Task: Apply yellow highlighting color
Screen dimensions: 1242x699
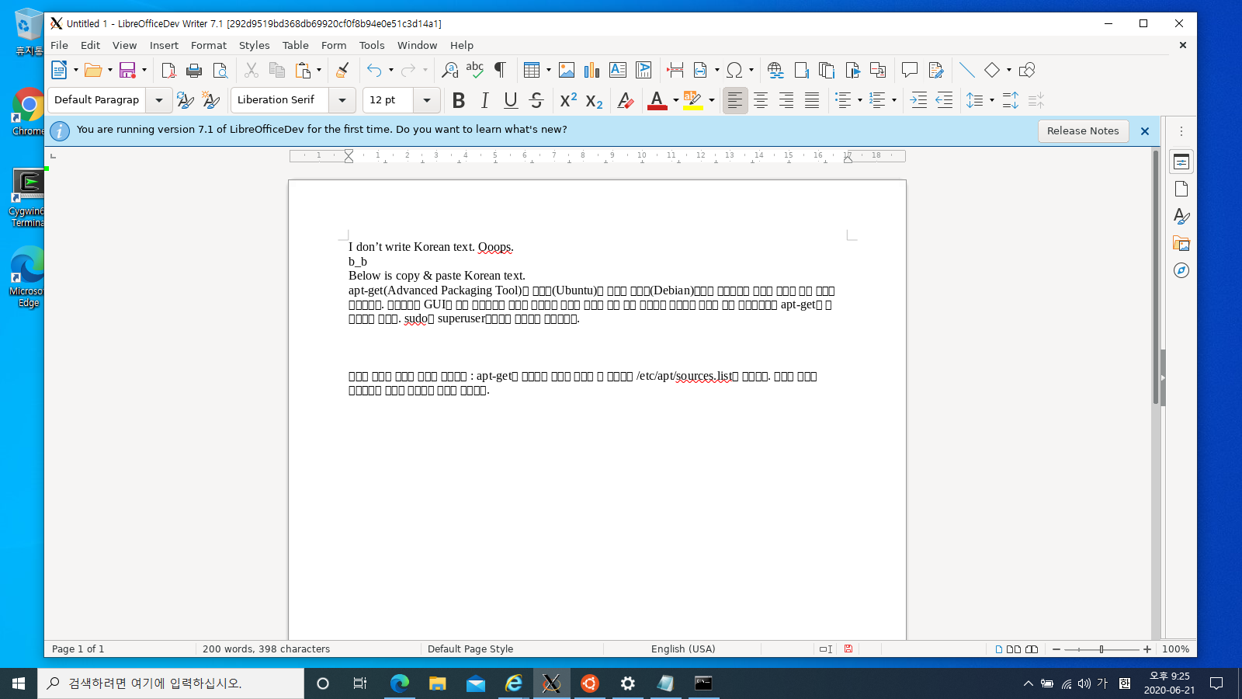Action: tap(692, 100)
